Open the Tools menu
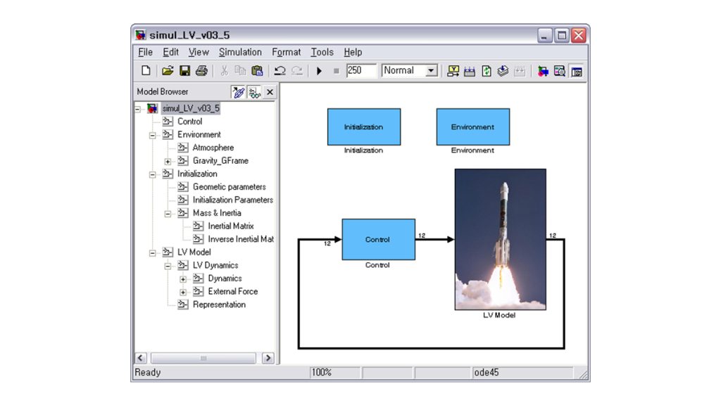Image resolution: width=721 pixels, height=405 pixels. point(322,52)
